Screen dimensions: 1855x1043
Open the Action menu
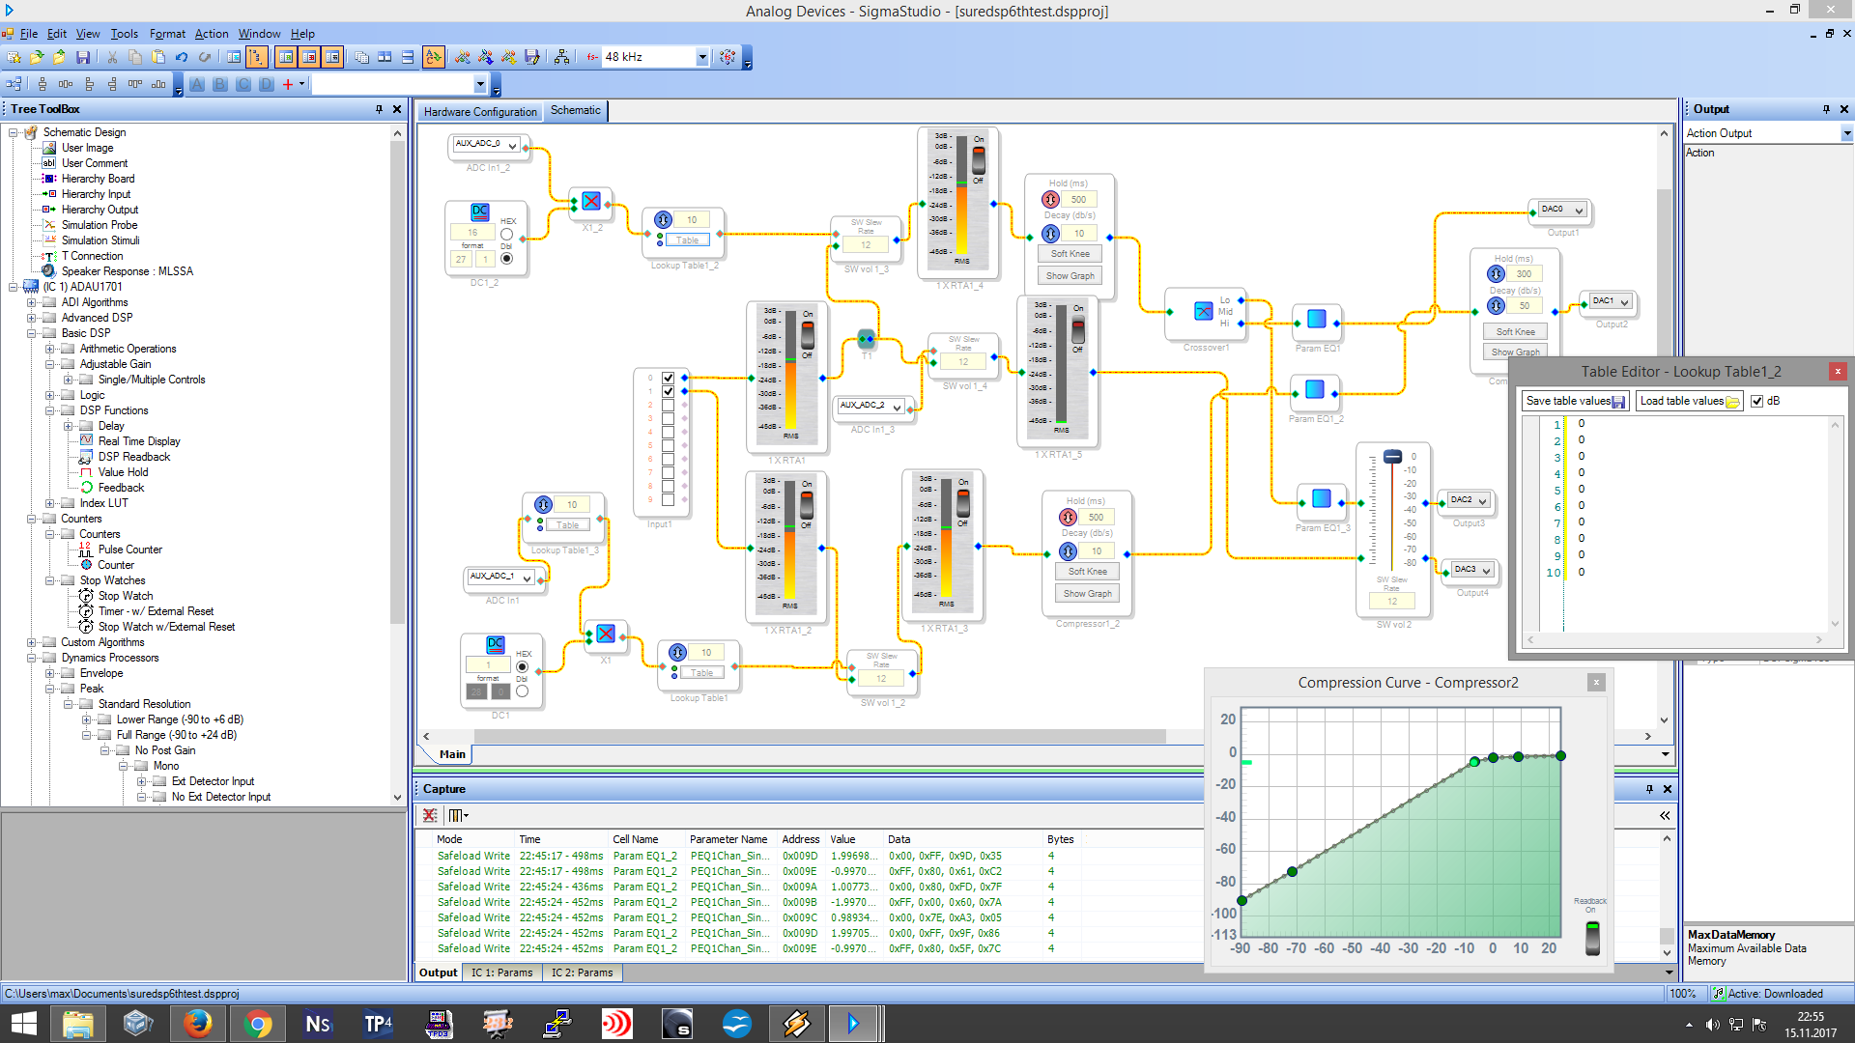212,34
